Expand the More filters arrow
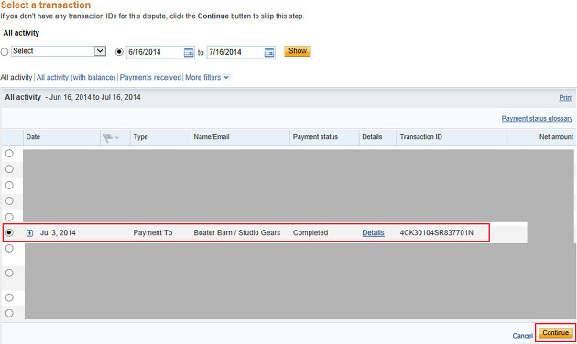Image resolution: width=577 pixels, height=344 pixels. [226, 78]
